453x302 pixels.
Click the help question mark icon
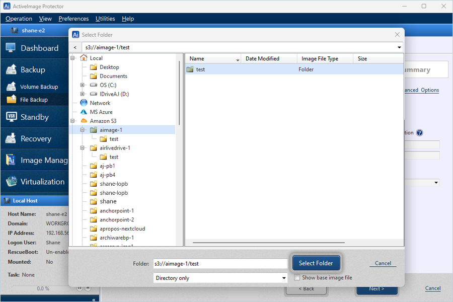(419, 133)
